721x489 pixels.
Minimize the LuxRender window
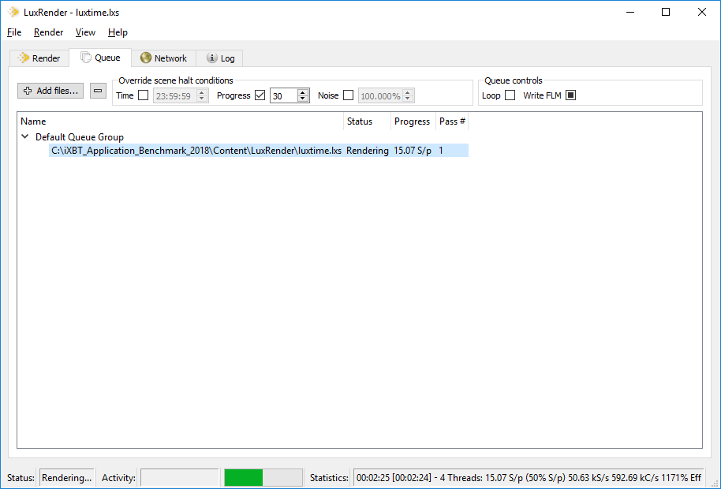click(630, 13)
